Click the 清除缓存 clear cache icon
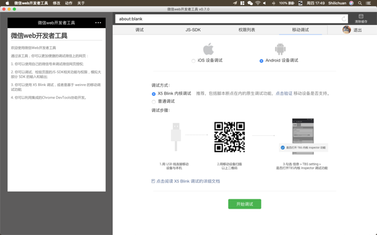 [x=361, y=18]
